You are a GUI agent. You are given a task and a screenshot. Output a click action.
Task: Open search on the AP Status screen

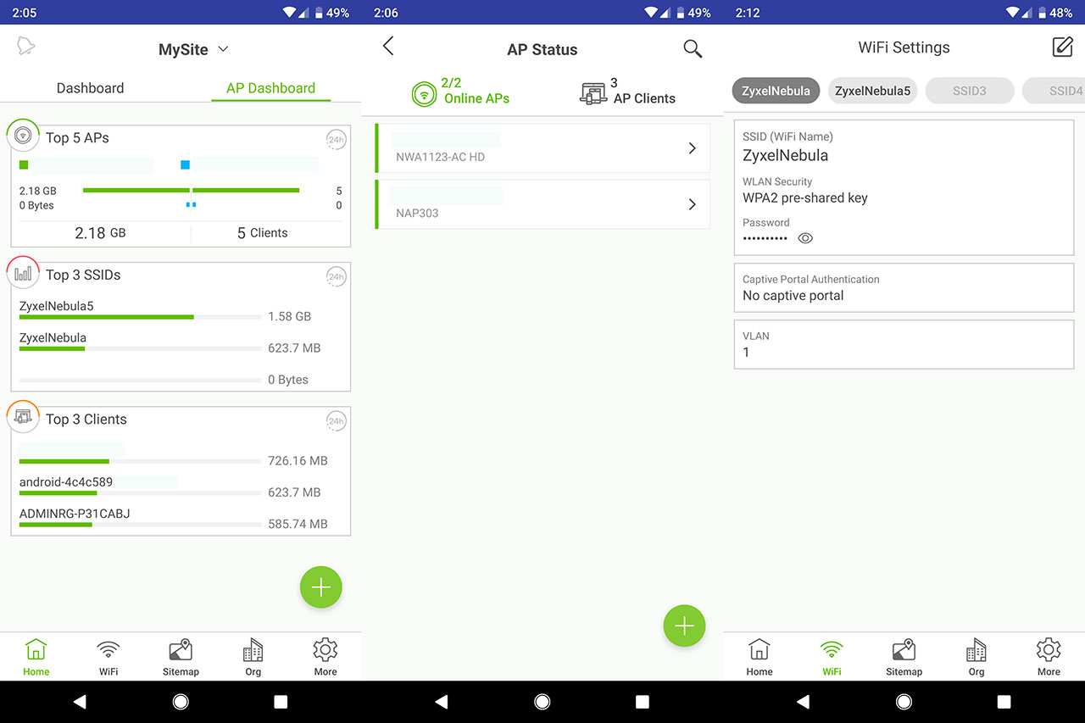[693, 48]
